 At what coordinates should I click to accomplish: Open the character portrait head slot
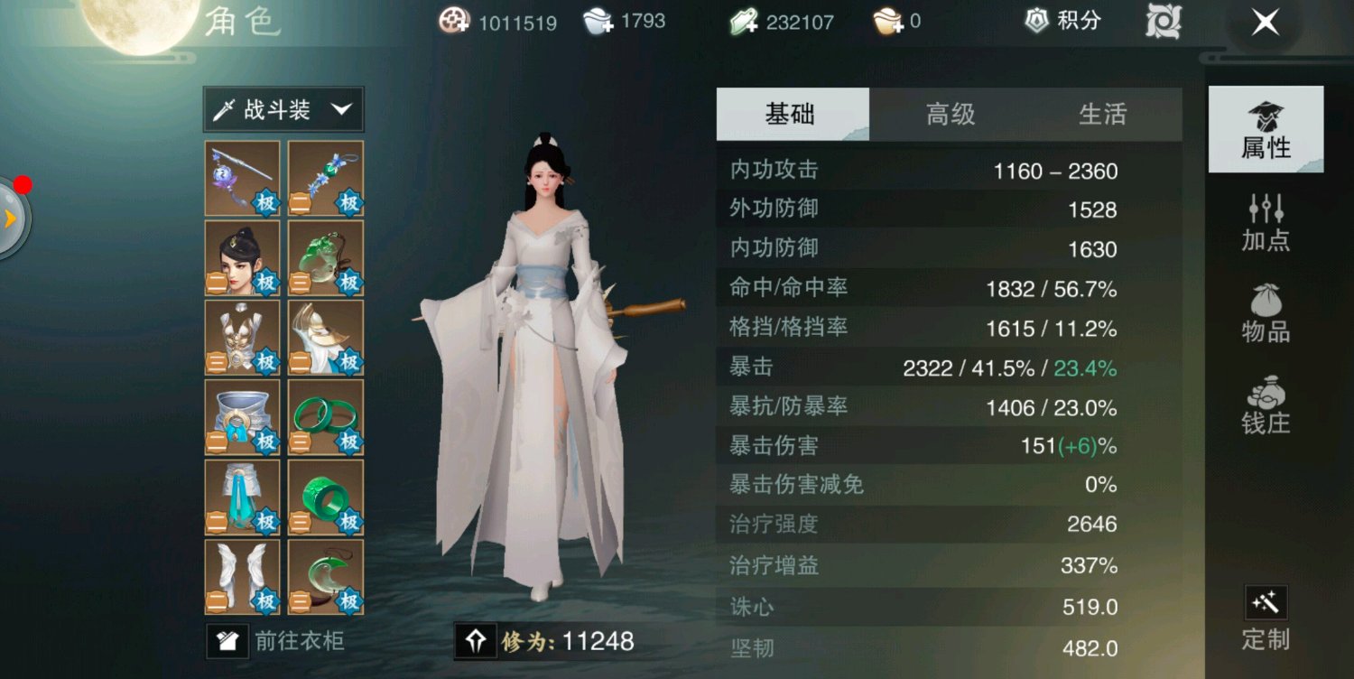pyautogui.click(x=242, y=257)
